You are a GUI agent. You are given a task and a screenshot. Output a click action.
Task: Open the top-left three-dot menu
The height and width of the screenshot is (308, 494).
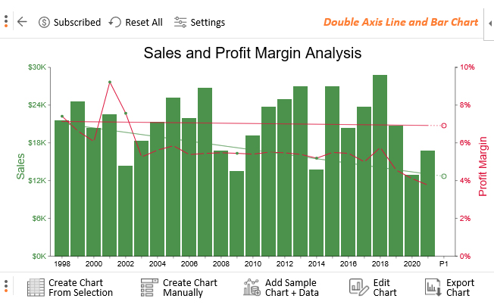(6, 21)
